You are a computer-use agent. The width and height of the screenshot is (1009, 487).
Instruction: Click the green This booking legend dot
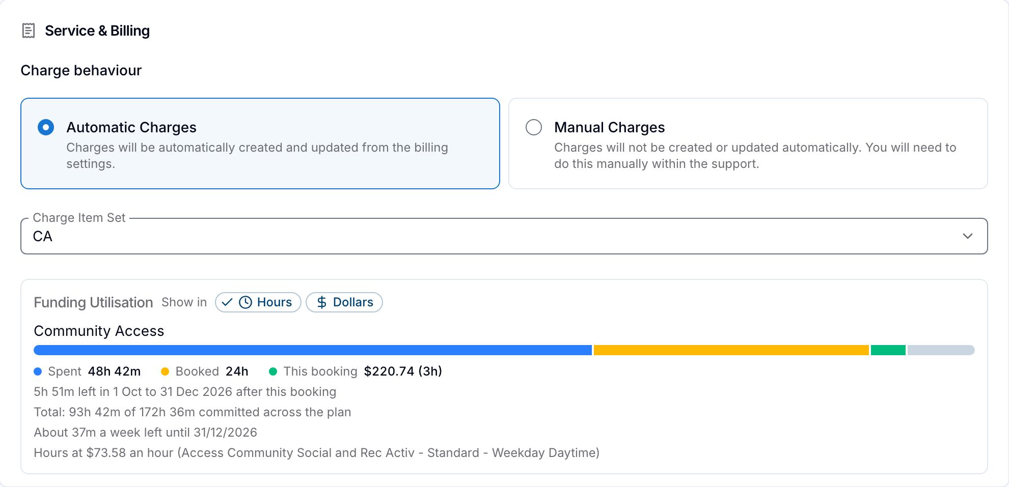273,371
